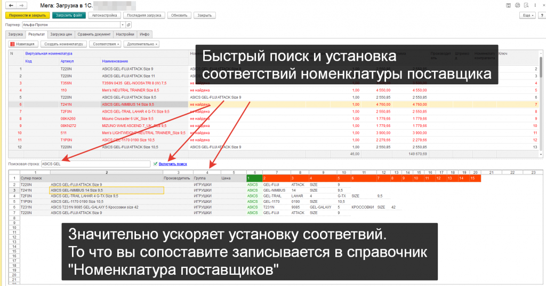Open the Партнер dropdown arrow
Image resolution: width=546 pixels, height=286 pixels.
point(122,25)
